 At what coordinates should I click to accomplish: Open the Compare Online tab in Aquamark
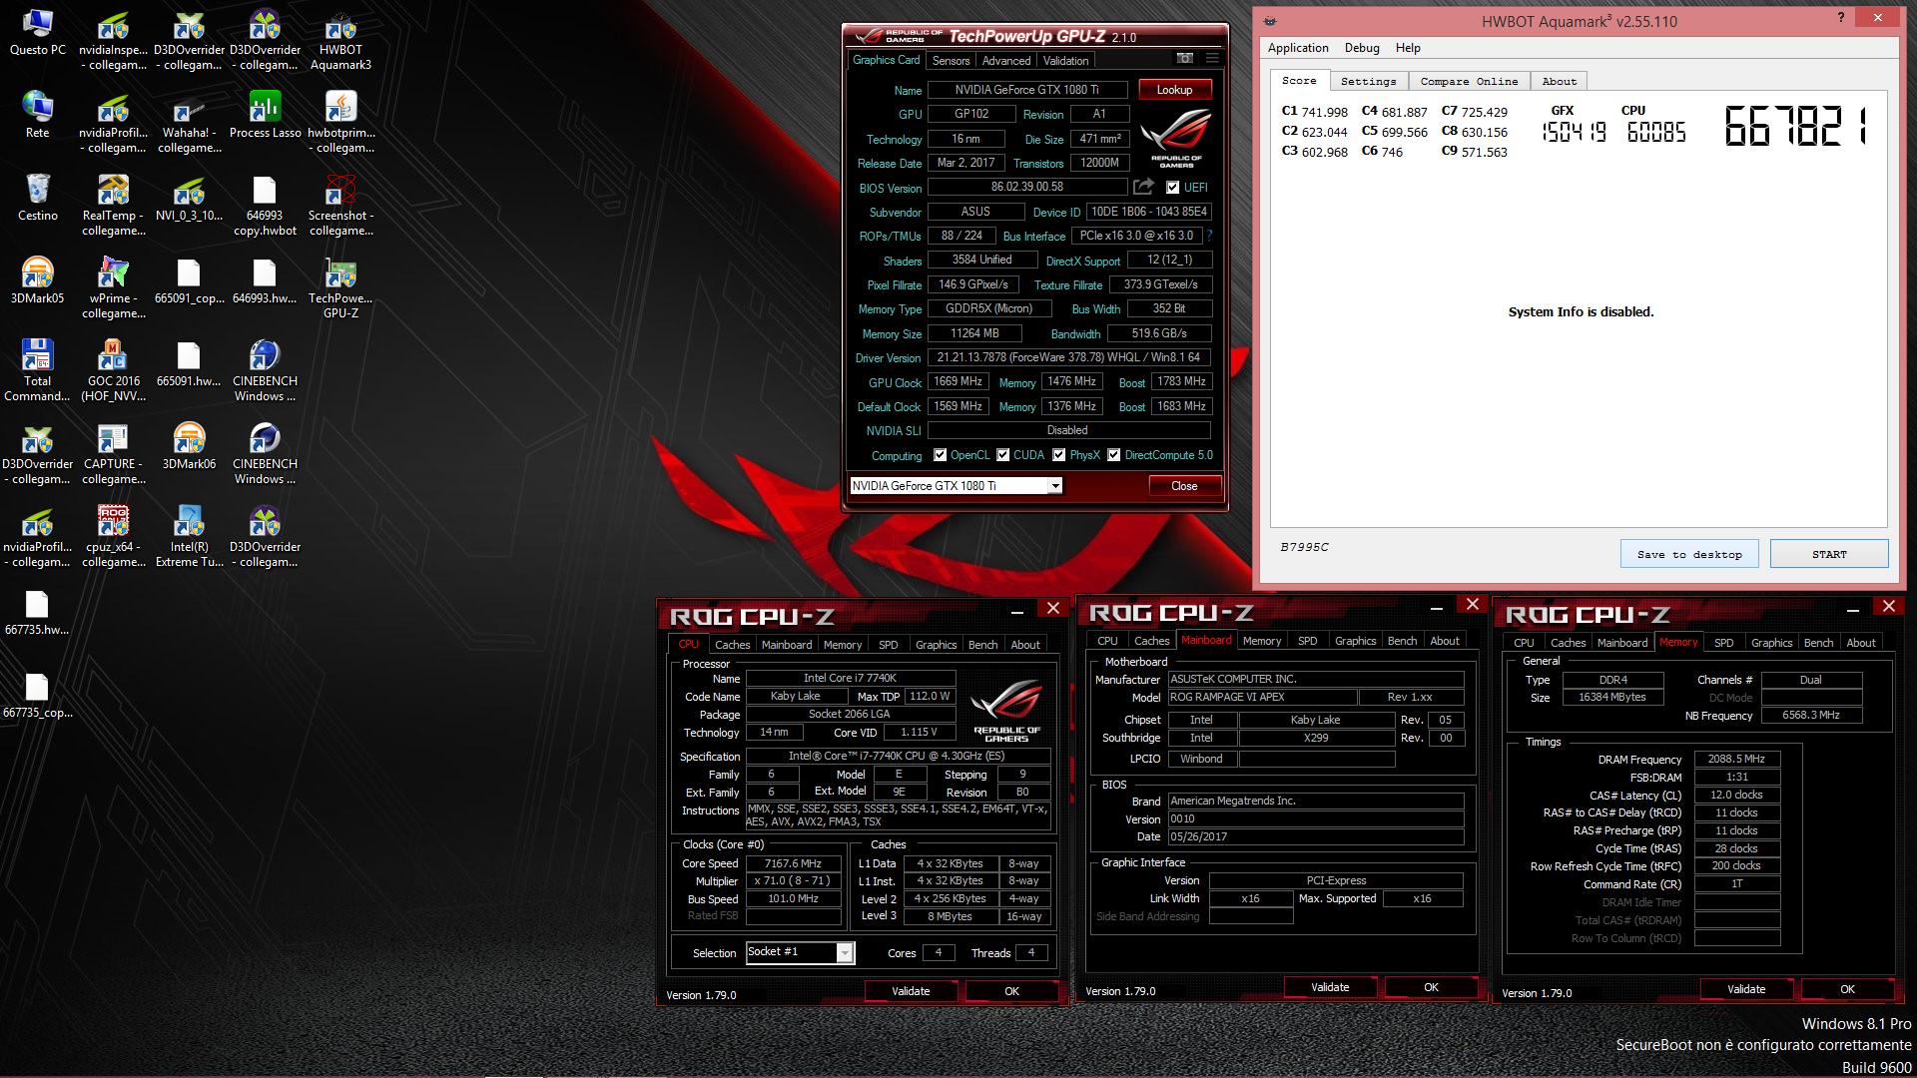tap(1469, 82)
